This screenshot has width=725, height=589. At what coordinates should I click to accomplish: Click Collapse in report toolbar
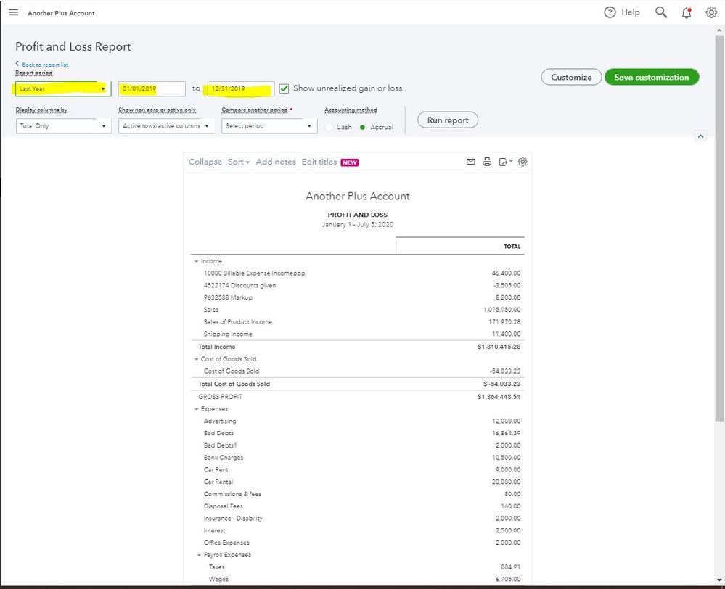(x=205, y=162)
